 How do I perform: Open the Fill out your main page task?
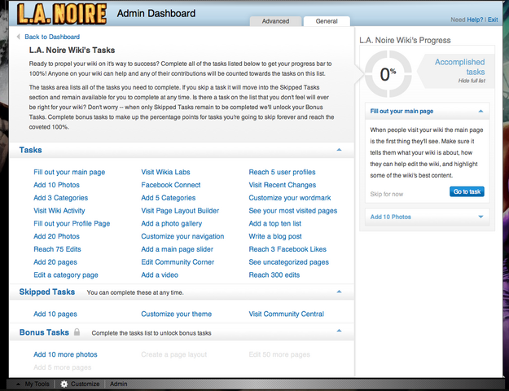[x=69, y=172]
